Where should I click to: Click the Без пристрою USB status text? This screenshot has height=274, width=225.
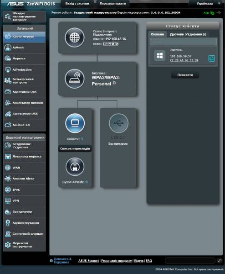[x=118, y=144]
